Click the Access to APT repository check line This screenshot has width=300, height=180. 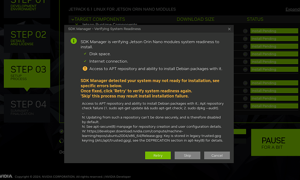156,69
